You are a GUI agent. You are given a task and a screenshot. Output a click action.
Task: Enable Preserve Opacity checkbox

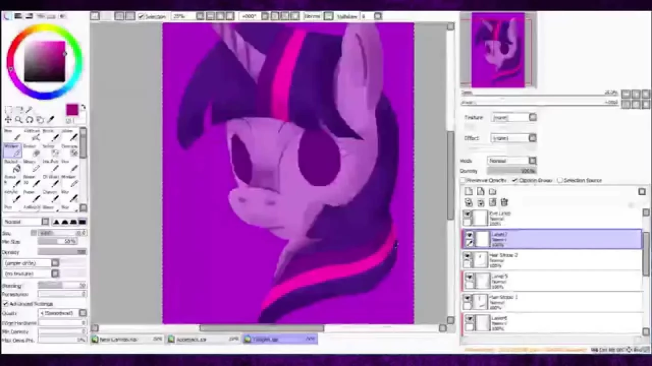click(x=464, y=180)
